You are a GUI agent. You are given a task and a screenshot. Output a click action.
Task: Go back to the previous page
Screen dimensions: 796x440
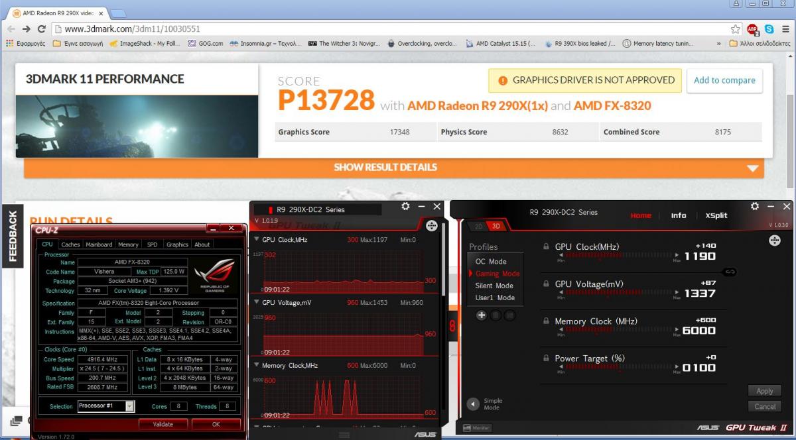pos(11,29)
